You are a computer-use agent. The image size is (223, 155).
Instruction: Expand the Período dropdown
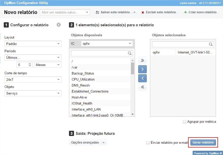pos(33,57)
